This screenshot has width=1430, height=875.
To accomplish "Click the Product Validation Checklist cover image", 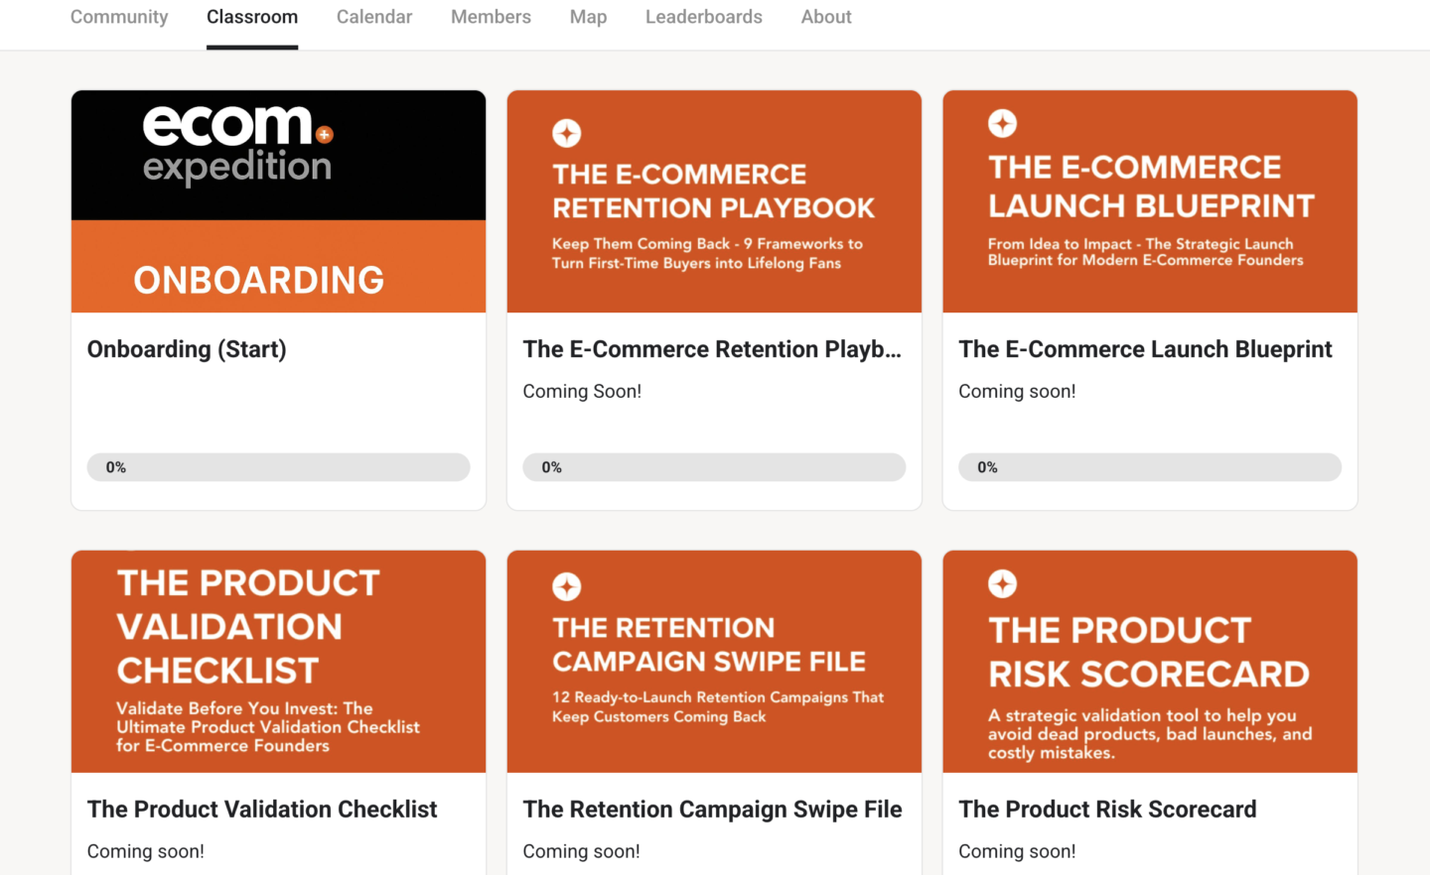I will (278, 661).
